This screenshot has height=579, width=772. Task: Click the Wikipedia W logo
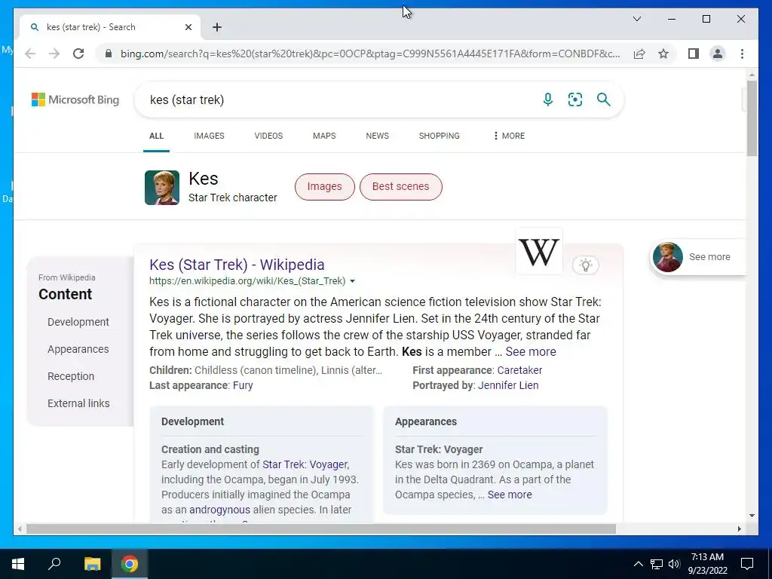tap(538, 252)
